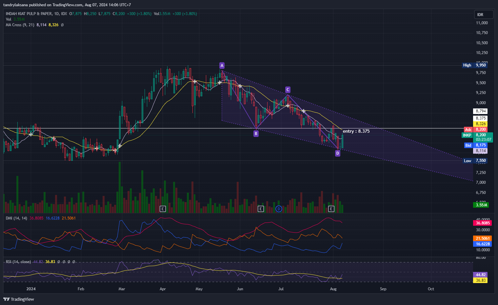Viewport: 498px width, 305px height.
Task: Click the Mar label on time axis
Action: tap(122, 289)
